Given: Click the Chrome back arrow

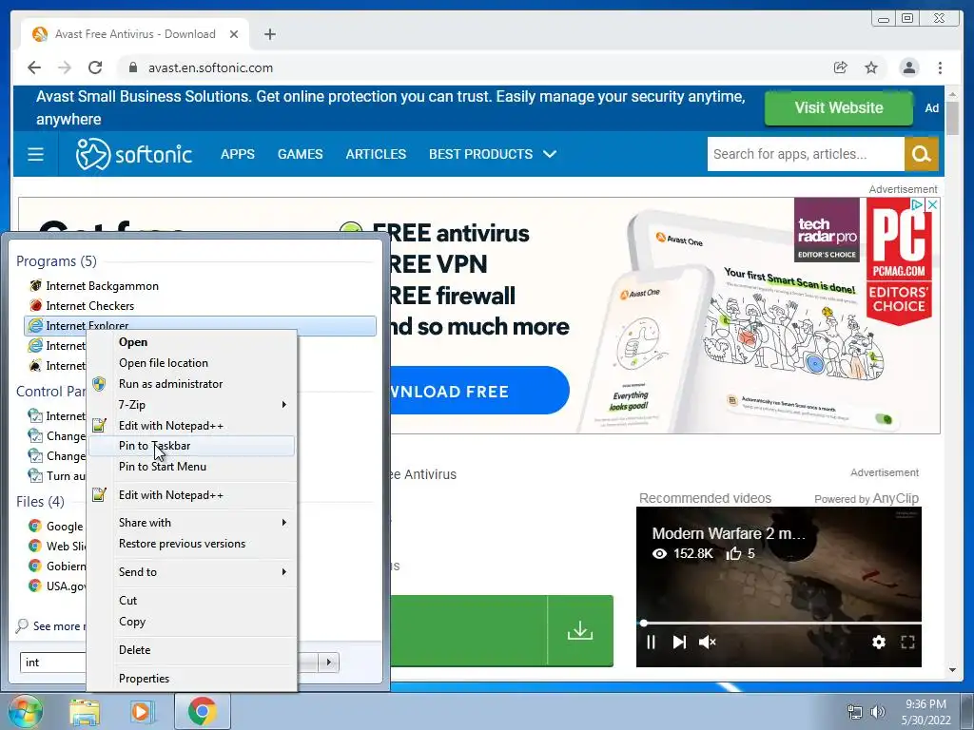Looking at the screenshot, I should (x=34, y=67).
